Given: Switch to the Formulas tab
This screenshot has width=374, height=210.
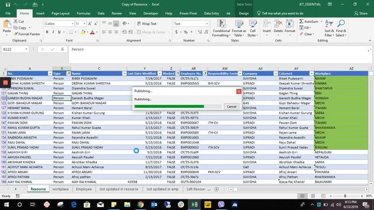Looking at the screenshot, I should pos(84,13).
